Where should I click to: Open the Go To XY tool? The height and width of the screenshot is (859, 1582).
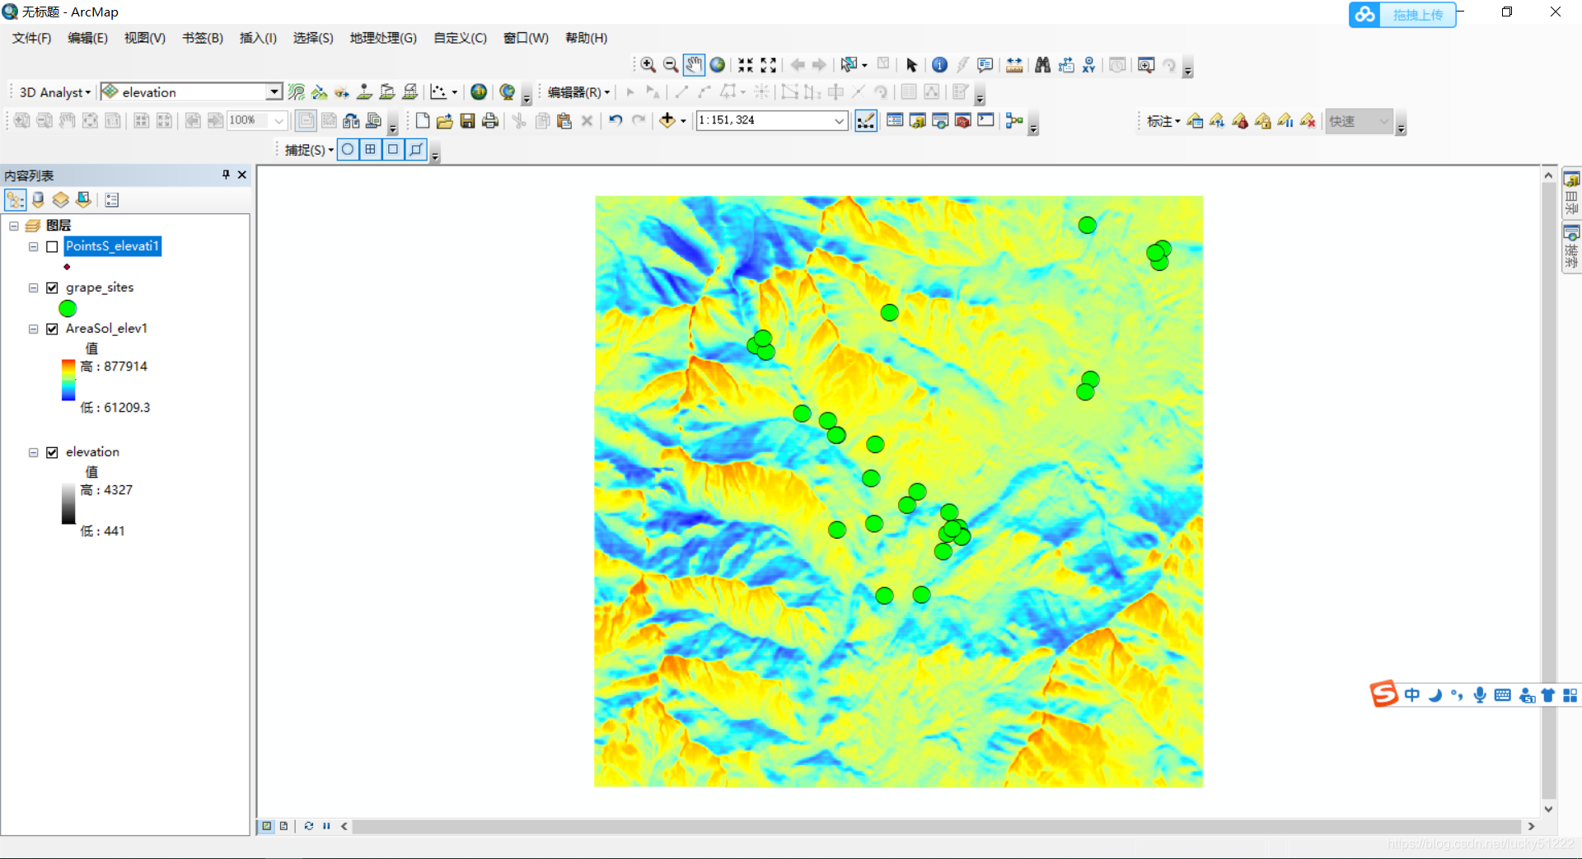tap(1089, 65)
